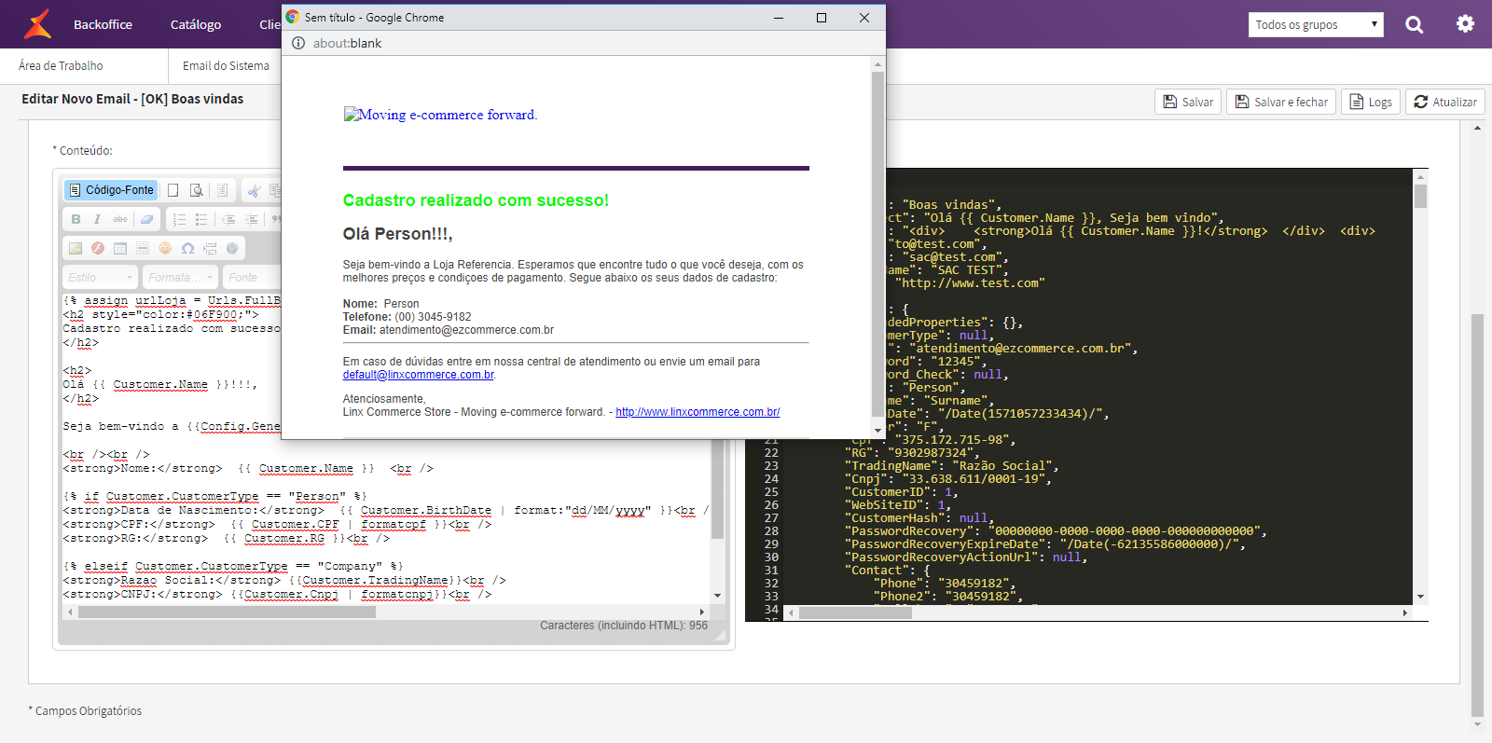Viewport: 1492px width, 743px height.
Task: Click the Templates icon in editor toolbar
Action: click(222, 190)
